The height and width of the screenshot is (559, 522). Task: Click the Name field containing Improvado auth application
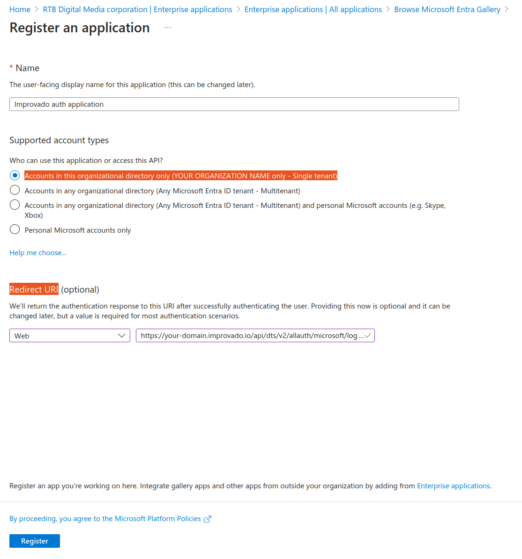tap(234, 104)
